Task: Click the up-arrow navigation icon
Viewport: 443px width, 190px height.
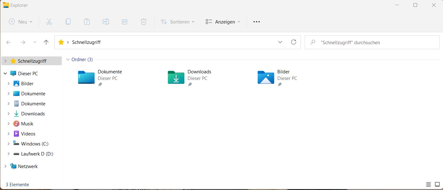Action: [46, 42]
